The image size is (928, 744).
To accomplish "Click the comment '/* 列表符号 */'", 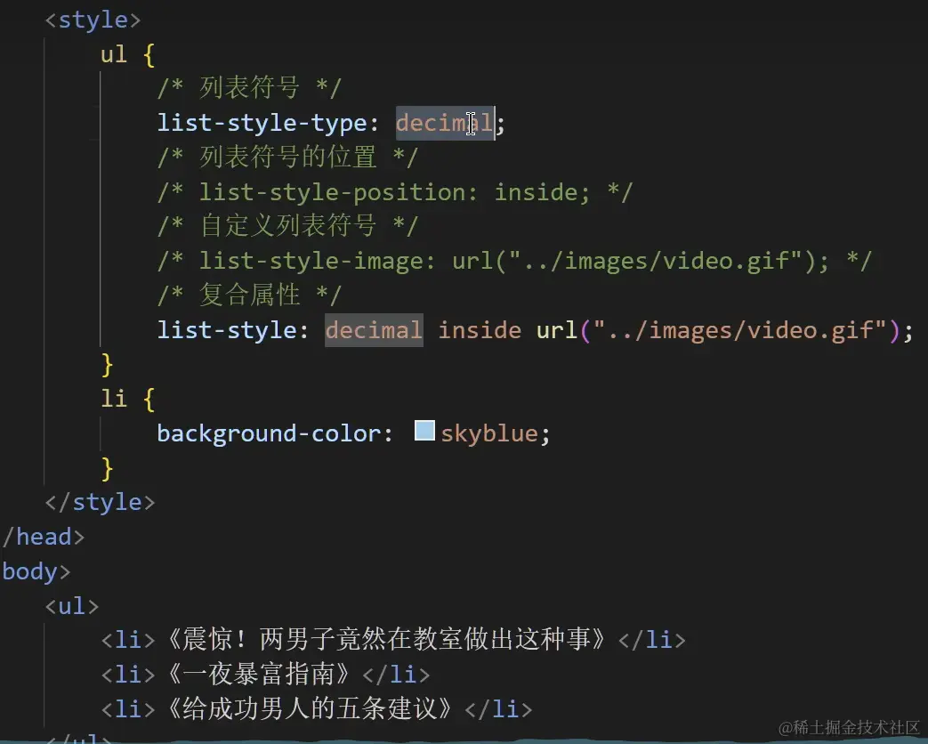I will point(249,88).
